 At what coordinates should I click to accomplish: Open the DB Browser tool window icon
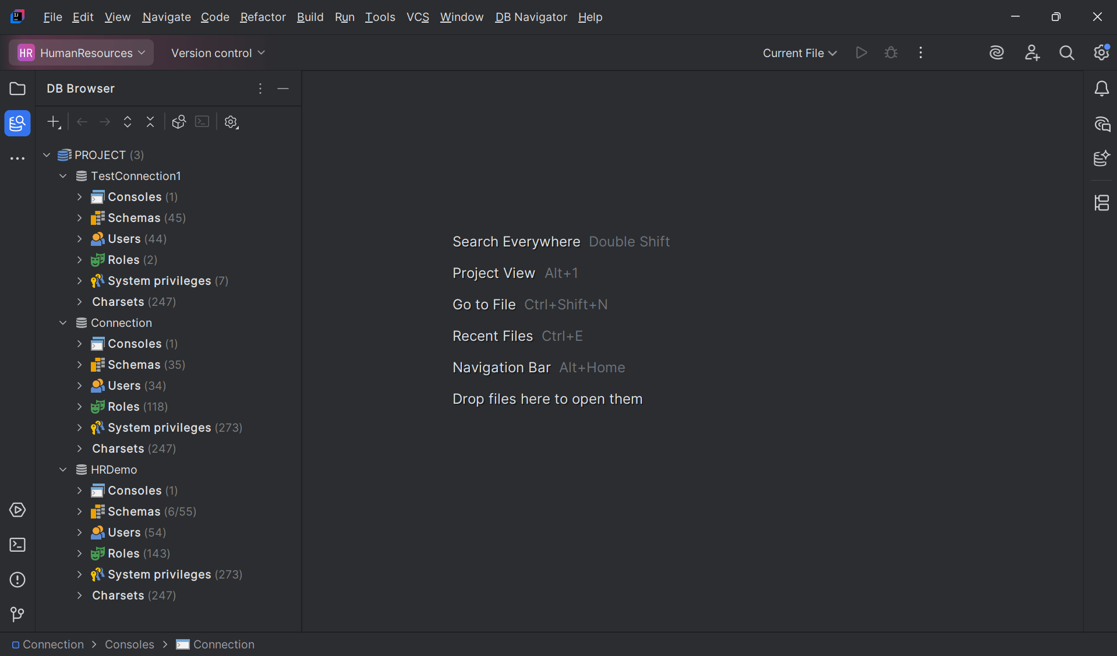[17, 123]
